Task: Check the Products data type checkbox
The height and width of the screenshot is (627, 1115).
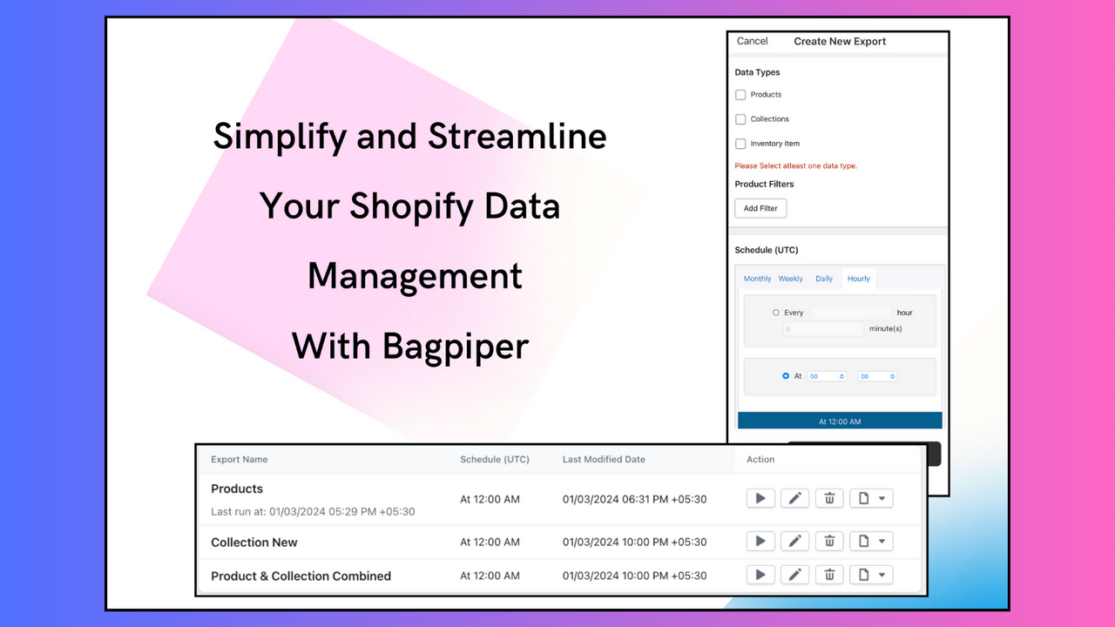Action: (740, 95)
